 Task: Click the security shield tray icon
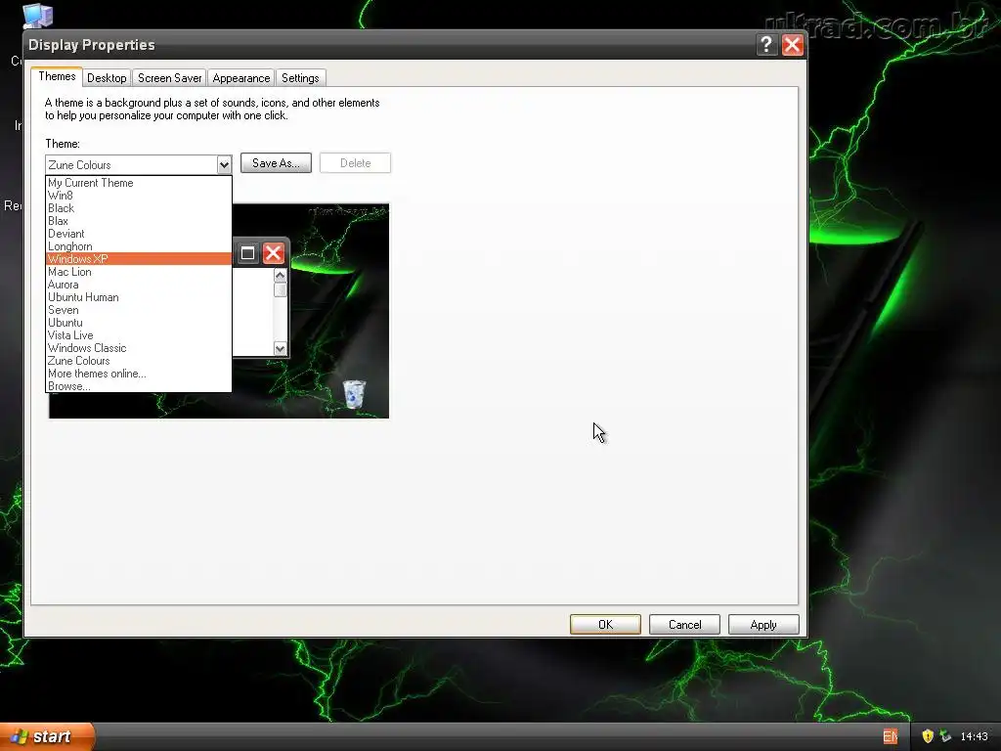click(x=928, y=736)
